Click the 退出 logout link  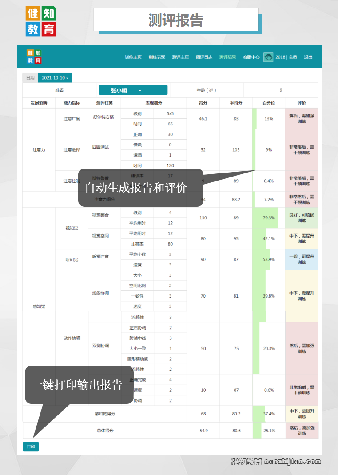(308, 57)
